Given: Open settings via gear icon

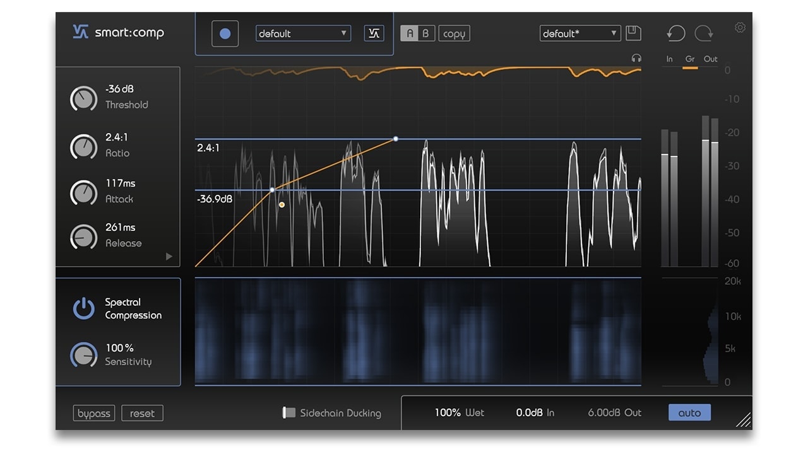Looking at the screenshot, I should point(740,27).
